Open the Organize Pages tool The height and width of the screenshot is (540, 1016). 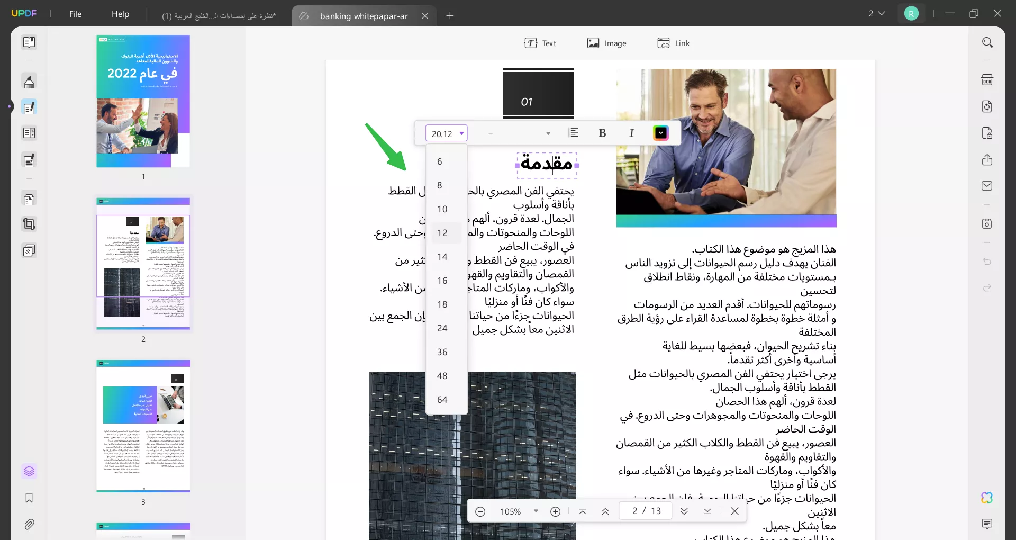click(x=29, y=199)
